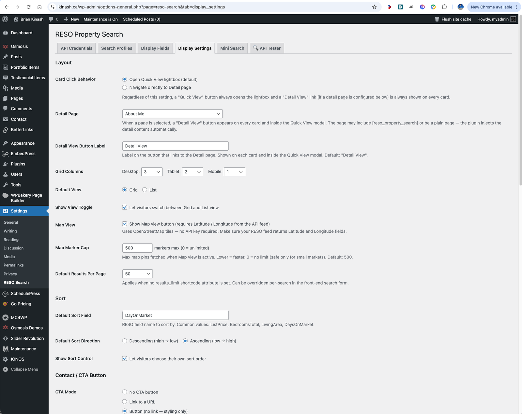Switch to the Search Profiles tab
522x414 pixels.
point(116,48)
